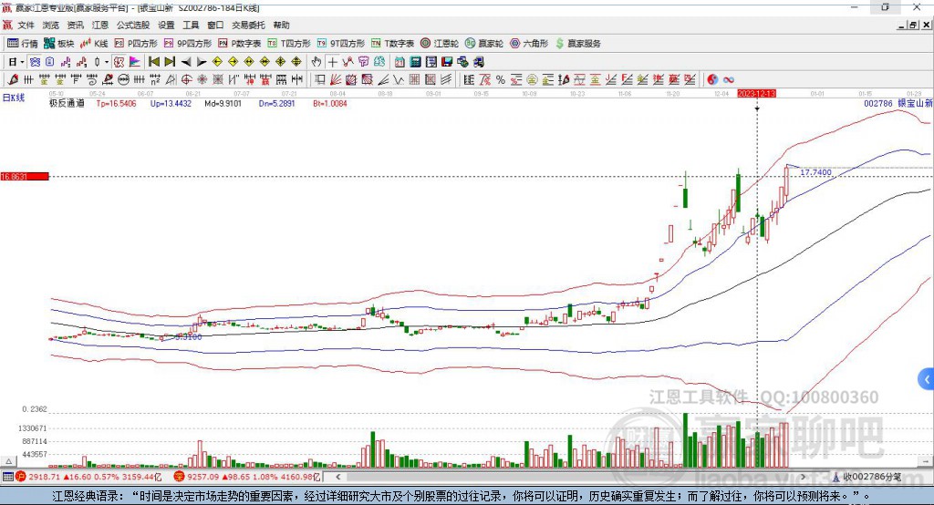Open 赢家服务 with dollar icon

click(577, 44)
